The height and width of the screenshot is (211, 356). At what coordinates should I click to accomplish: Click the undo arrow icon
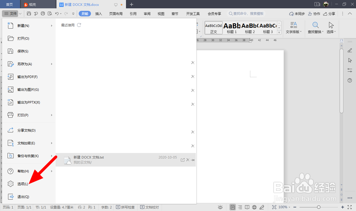[x=57, y=14]
